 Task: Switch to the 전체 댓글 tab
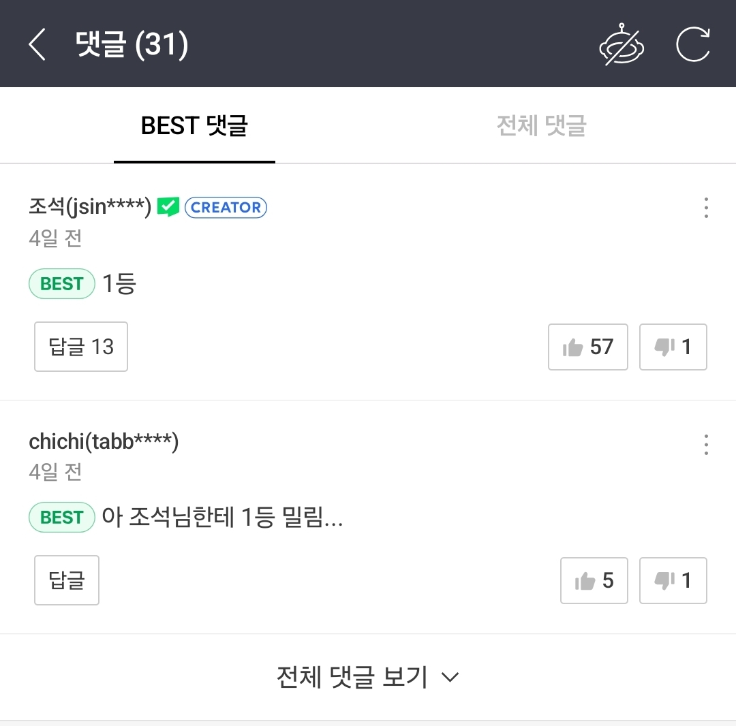tap(541, 126)
